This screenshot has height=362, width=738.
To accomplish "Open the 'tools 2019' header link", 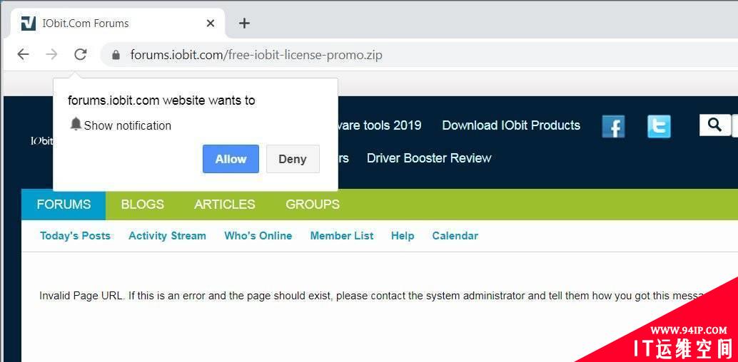I will point(380,125).
